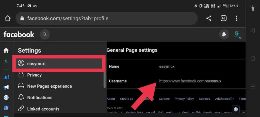Open New Pages experience settings
Screen dimensions: 260x117
pos(50,86)
